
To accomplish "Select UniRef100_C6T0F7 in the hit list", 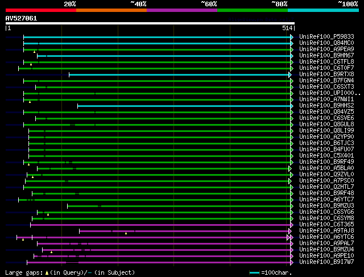I will pyautogui.click(x=326, y=68).
